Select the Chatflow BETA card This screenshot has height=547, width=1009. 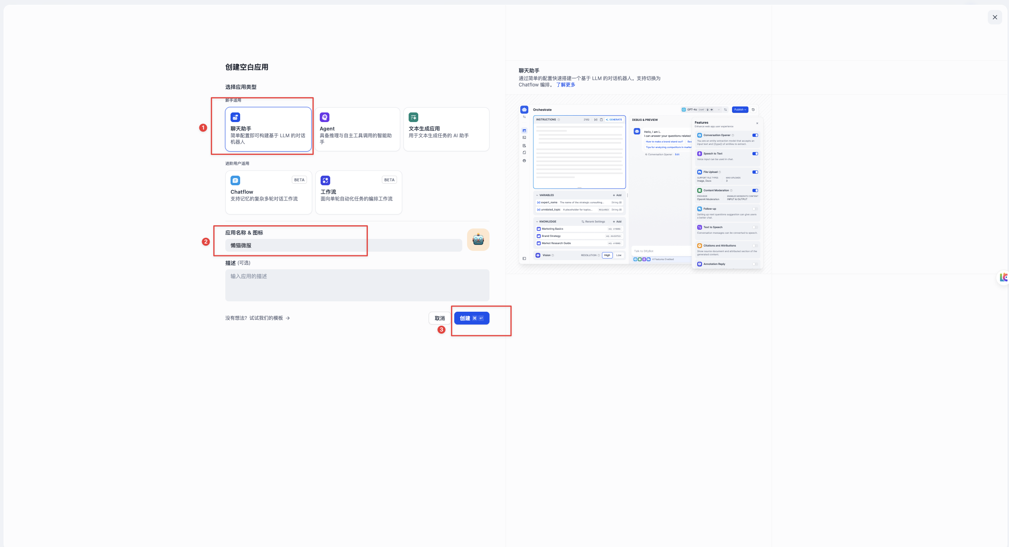pyautogui.click(x=269, y=192)
